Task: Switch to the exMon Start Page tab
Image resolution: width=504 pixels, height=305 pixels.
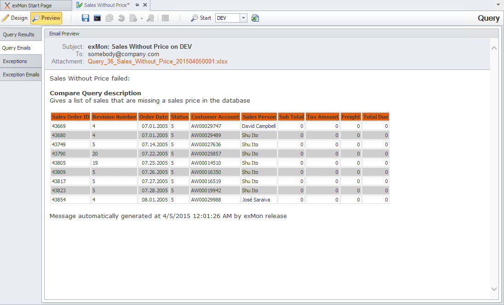Action: click(35, 6)
